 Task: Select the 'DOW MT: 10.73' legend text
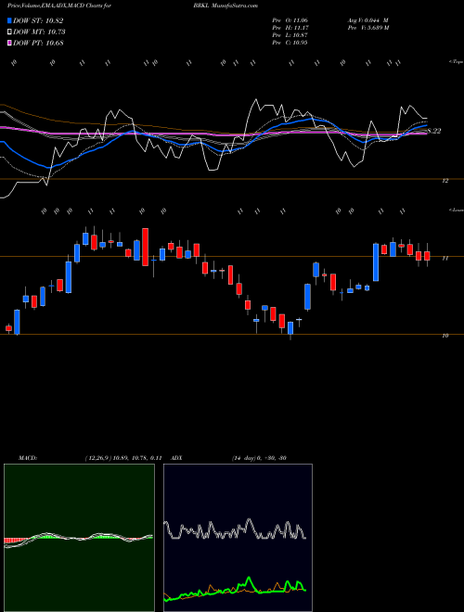coord(39,32)
